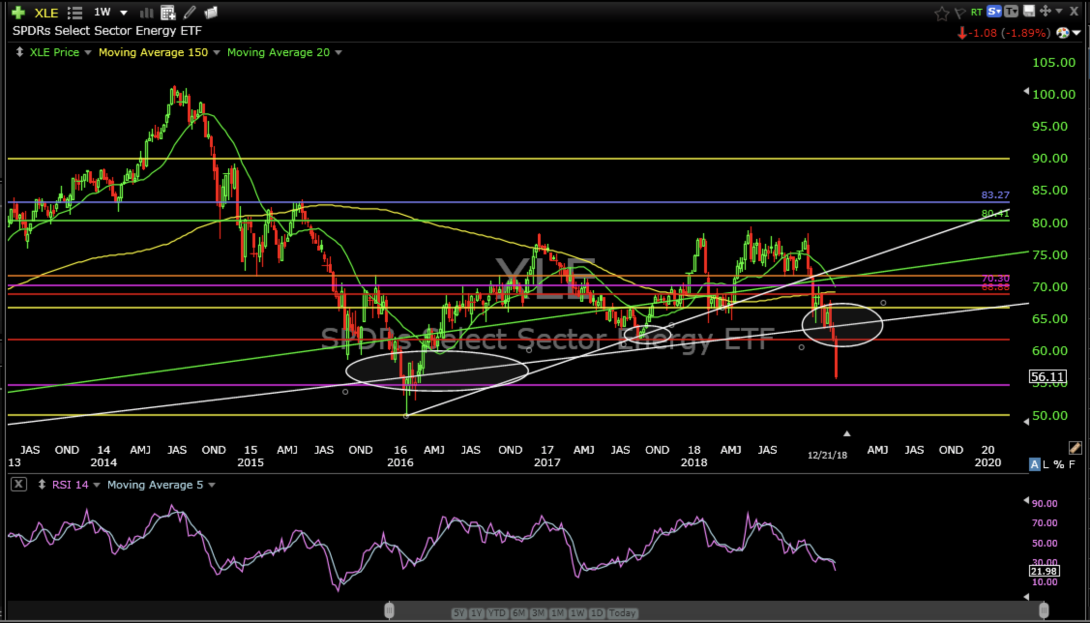Viewport: 1090px width, 623px height.
Task: Expand Moving Average 150 options dropdown
Action: [x=217, y=52]
